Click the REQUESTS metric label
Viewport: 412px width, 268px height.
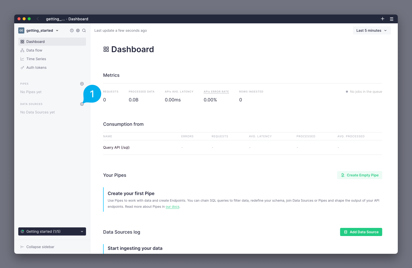tap(111, 92)
